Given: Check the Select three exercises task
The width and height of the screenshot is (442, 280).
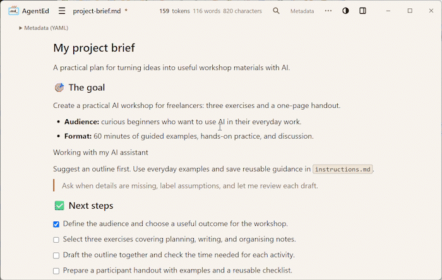Looking at the screenshot, I should click(56, 240).
